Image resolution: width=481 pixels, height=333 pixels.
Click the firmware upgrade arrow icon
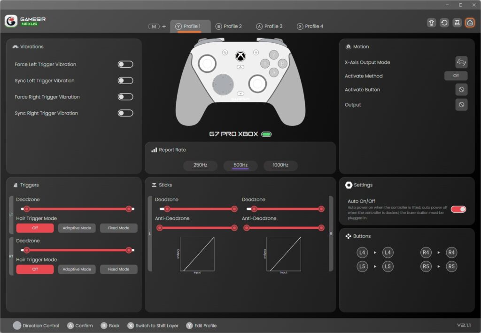(x=432, y=23)
